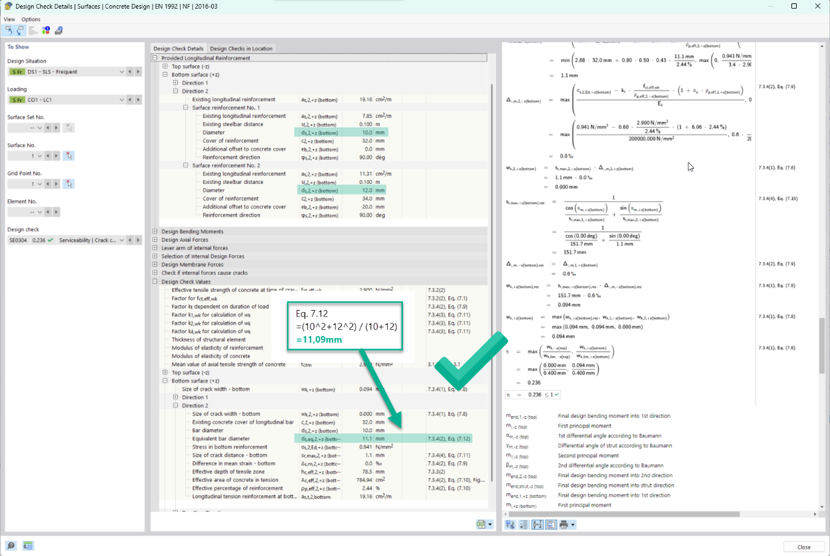830x556 pixels.
Task: Collapse Surface reinforcement No. 2 node
Action: (x=186, y=165)
